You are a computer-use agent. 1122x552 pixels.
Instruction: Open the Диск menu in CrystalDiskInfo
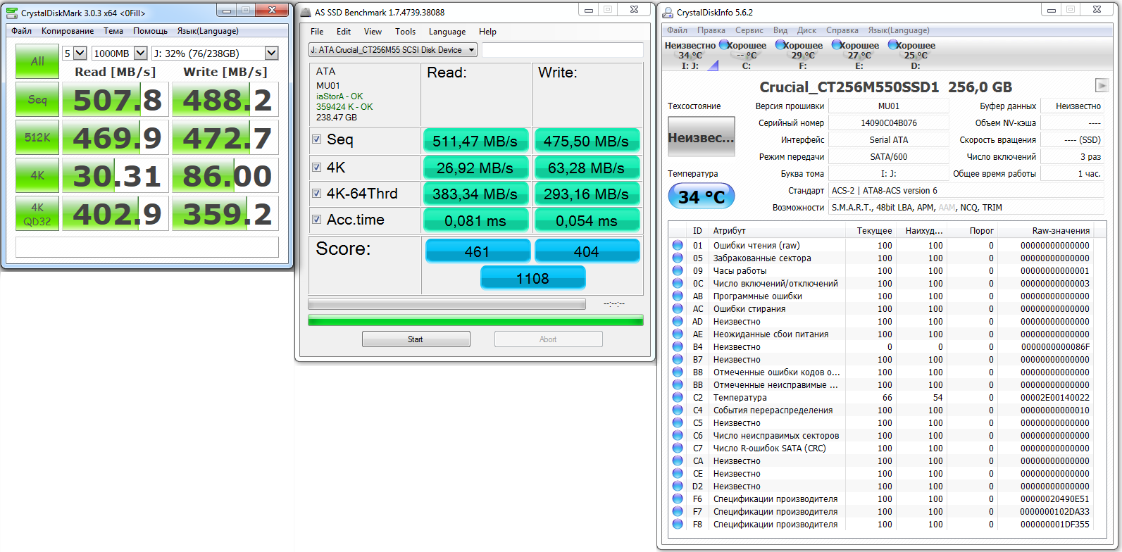tap(807, 30)
